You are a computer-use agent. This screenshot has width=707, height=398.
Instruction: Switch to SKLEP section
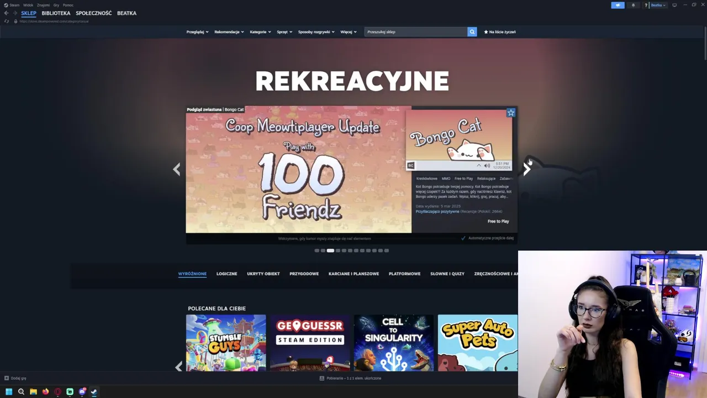tap(29, 13)
